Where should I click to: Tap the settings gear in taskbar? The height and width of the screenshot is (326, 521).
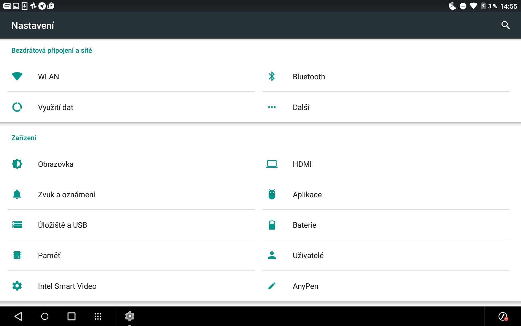[x=130, y=316]
